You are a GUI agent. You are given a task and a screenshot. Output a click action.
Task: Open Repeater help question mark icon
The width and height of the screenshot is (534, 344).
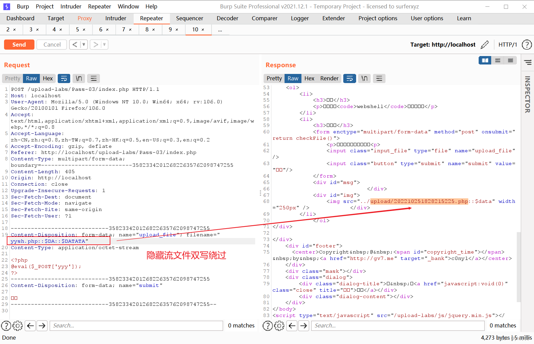point(527,45)
